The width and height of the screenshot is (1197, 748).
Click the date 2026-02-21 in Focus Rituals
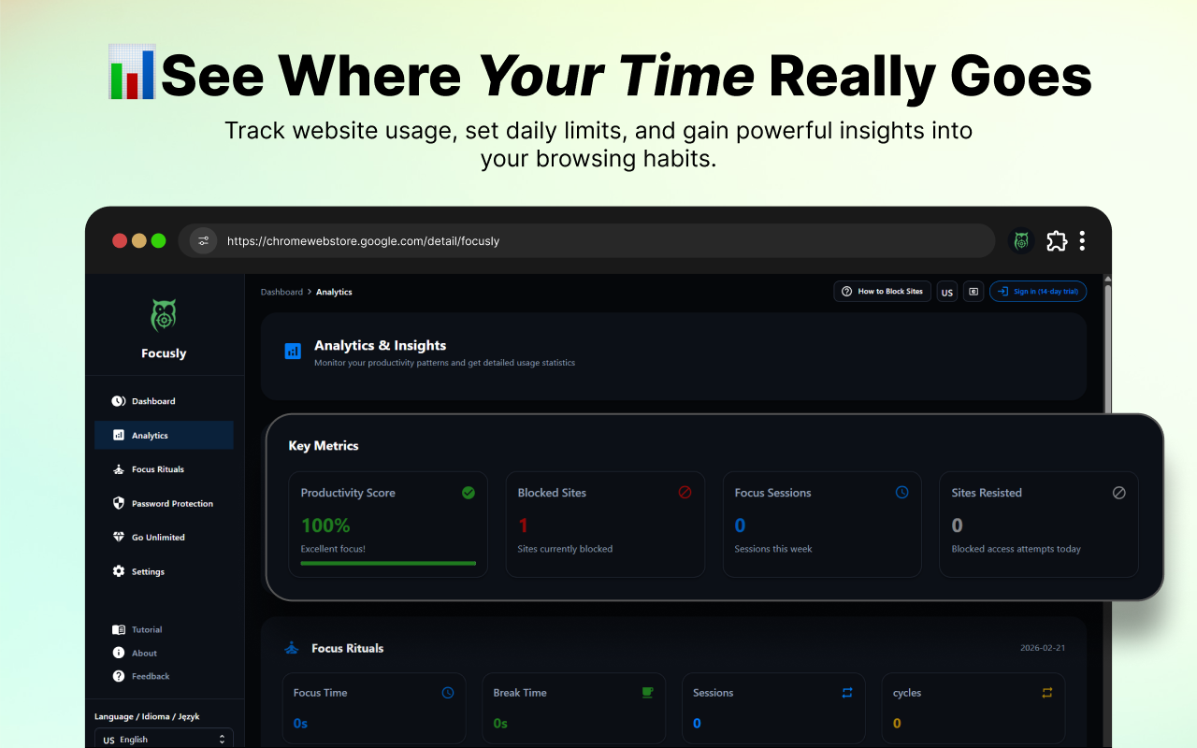coord(1043,648)
